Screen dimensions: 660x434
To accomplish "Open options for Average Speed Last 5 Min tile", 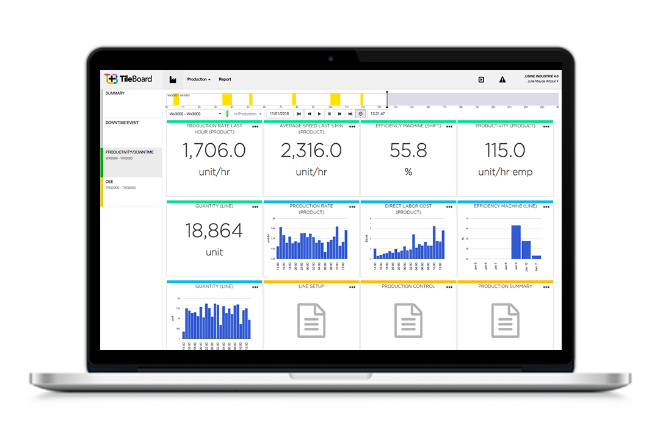I will (352, 127).
